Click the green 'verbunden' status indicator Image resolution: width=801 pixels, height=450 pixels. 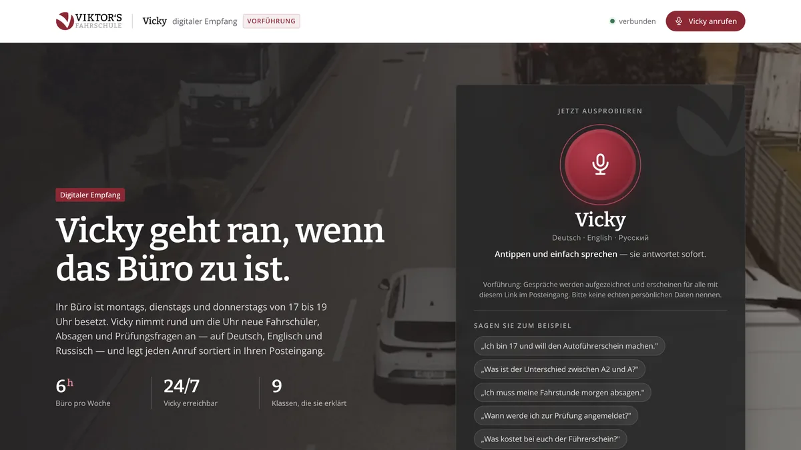coord(633,21)
